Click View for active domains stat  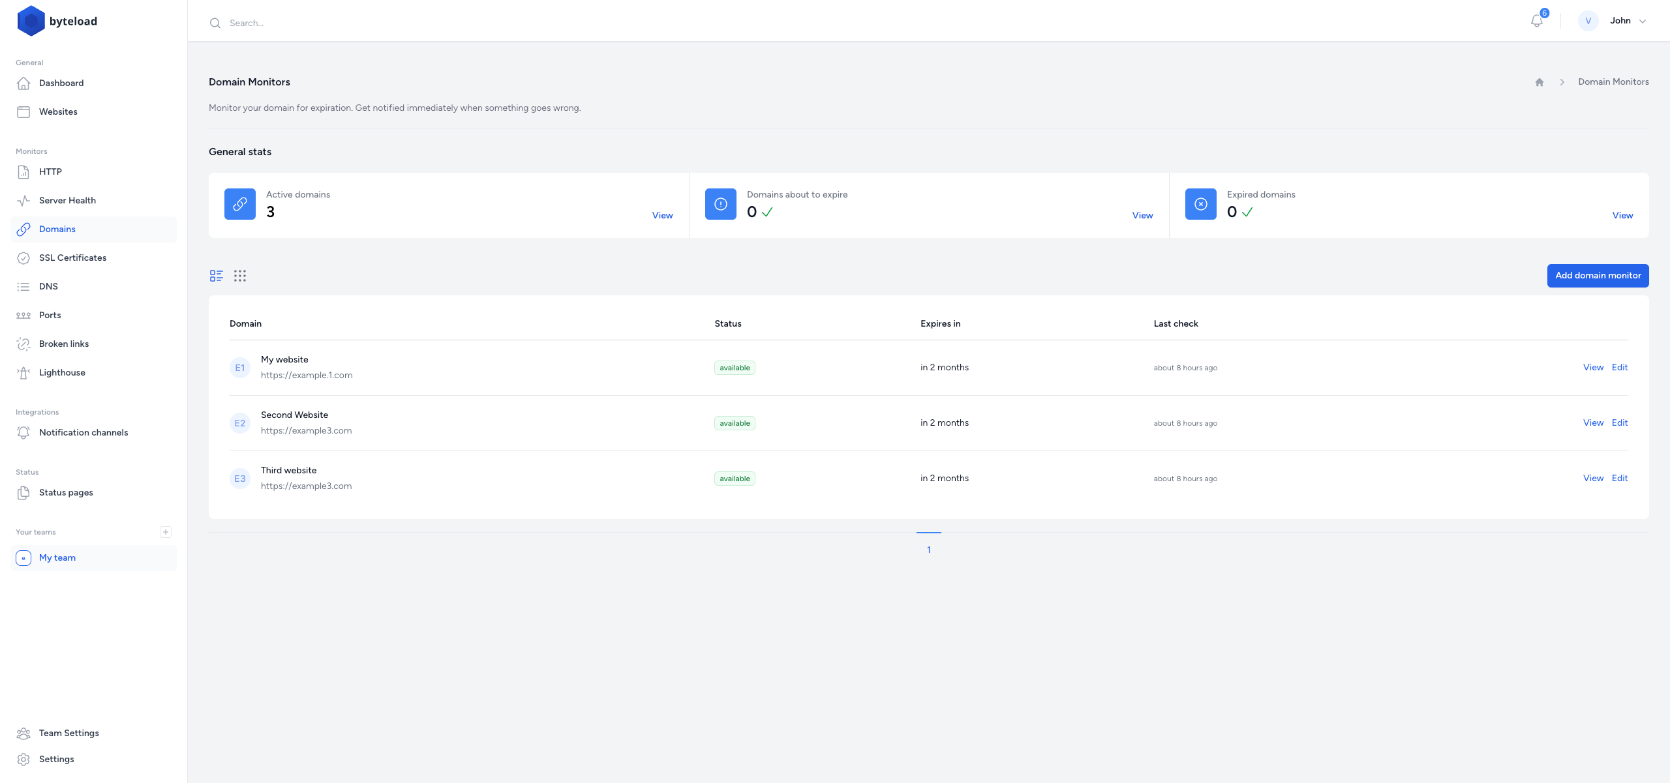(663, 215)
